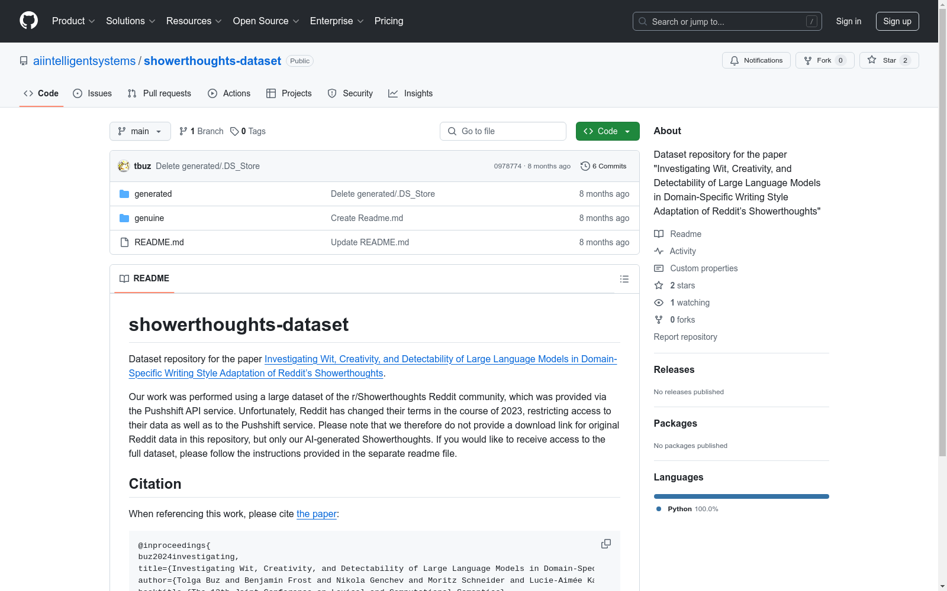Expand the Enterprise menu

pos(337,21)
